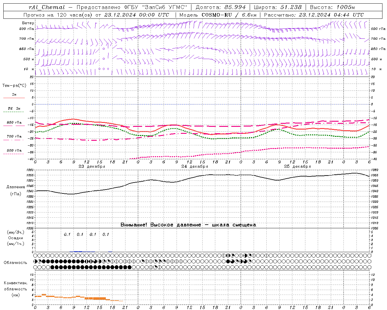The height and width of the screenshot is (310, 387).
Task: Click the (мм/1ч.) precipitation unit label
Action: click(x=16, y=244)
